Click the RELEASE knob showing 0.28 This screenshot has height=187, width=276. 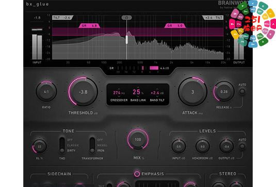224,92
